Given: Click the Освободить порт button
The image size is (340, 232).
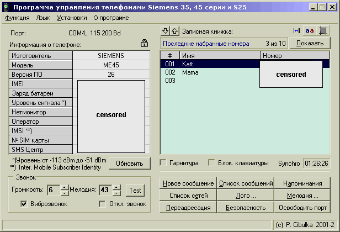Looking at the screenshot, I should pos(302,208).
